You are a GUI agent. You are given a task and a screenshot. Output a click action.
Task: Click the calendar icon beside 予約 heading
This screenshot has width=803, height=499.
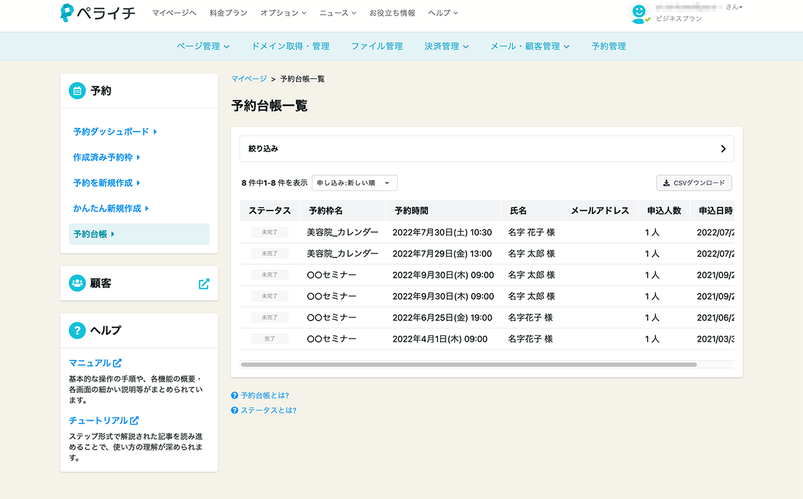[x=77, y=91]
